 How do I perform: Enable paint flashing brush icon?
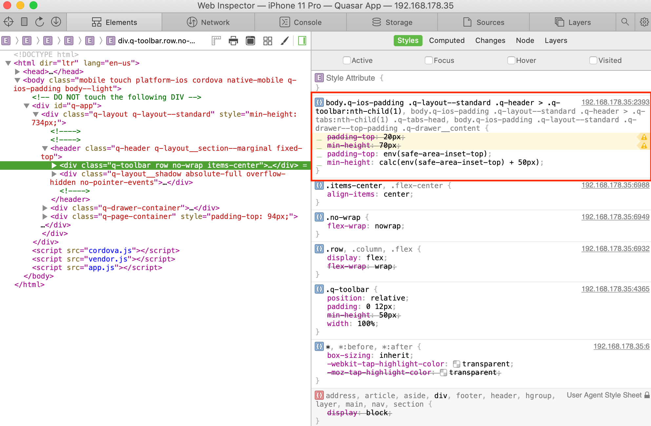pos(285,41)
